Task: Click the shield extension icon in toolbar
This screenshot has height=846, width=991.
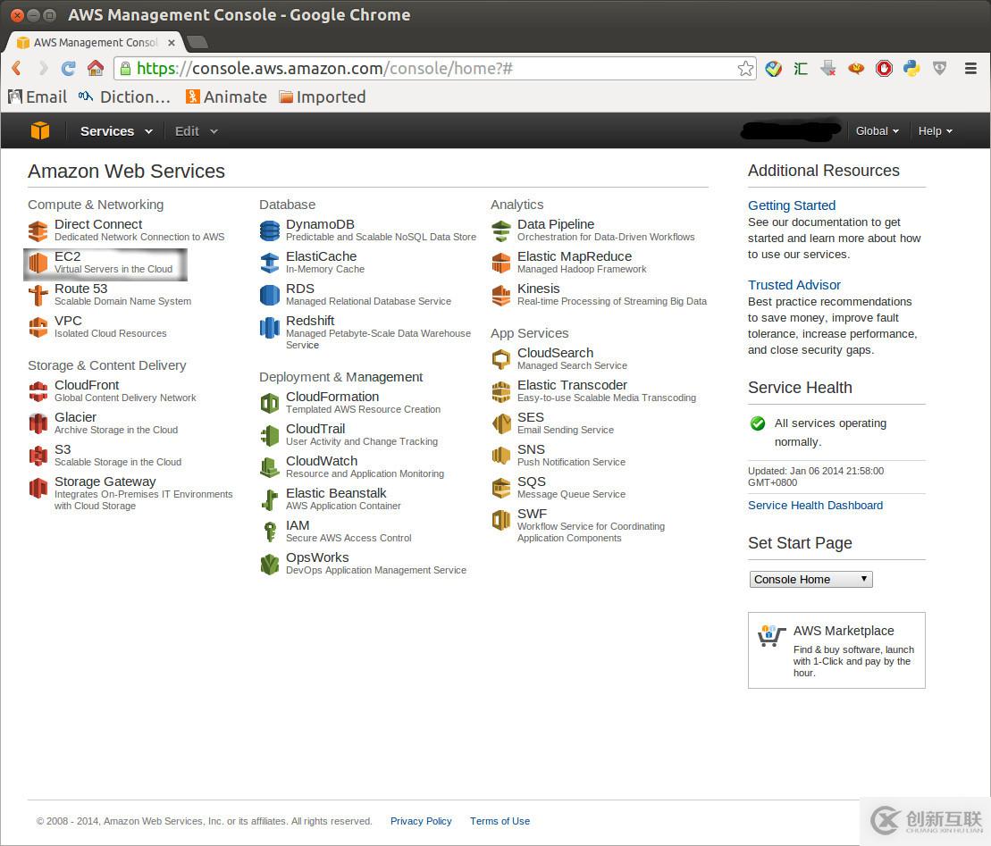Action: (x=940, y=68)
